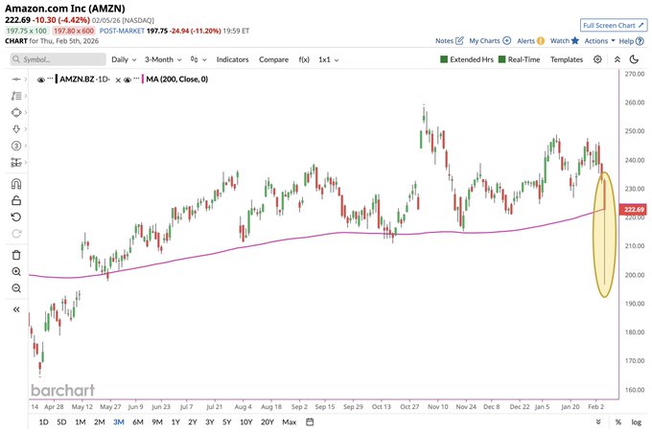Collapse the left drawing toolbar
The image size is (652, 434).
point(16,309)
